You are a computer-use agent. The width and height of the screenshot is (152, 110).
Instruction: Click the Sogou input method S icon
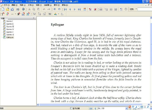[130, 107]
